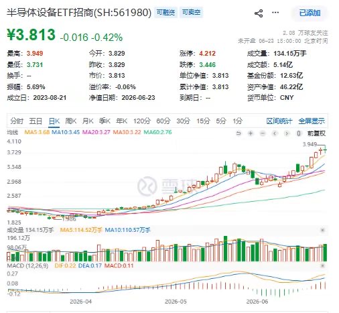The image size is (339, 313).
Task: Close the MACD indicator panel
Action: click(x=322, y=265)
